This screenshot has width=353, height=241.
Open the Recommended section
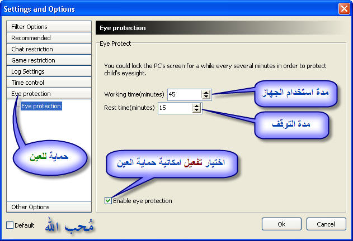pyautogui.click(x=49, y=38)
